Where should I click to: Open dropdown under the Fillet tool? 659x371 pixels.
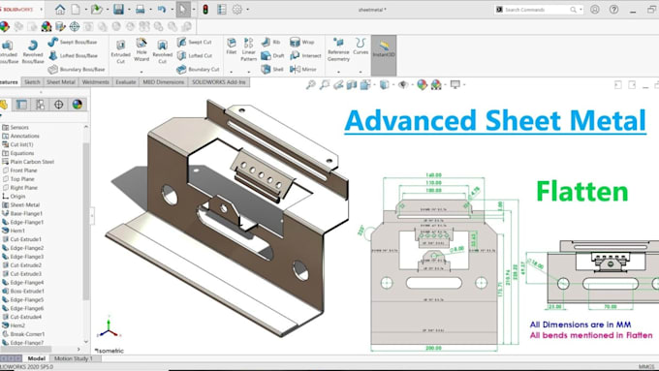(232, 72)
